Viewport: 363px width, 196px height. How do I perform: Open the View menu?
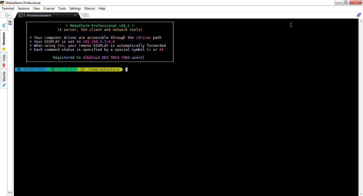click(36, 8)
